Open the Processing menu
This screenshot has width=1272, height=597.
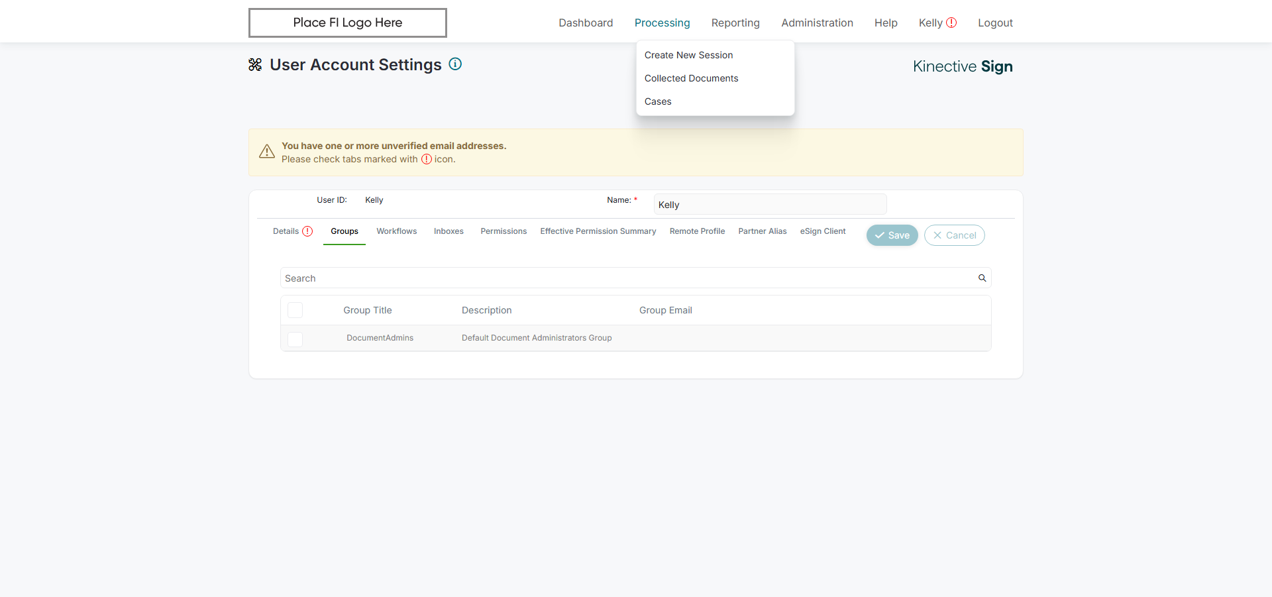[x=662, y=23]
